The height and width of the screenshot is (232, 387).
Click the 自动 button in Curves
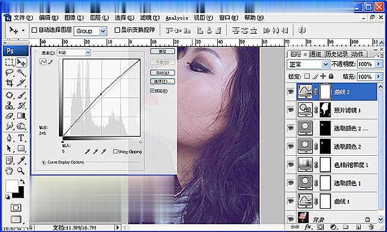tap(163, 73)
